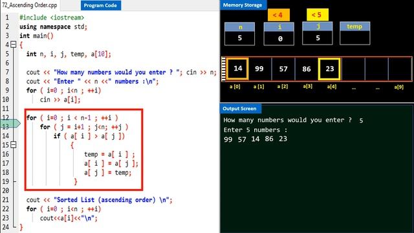414x233 pixels.
Task: Select array cell a[0] containing 14
Action: click(237, 69)
